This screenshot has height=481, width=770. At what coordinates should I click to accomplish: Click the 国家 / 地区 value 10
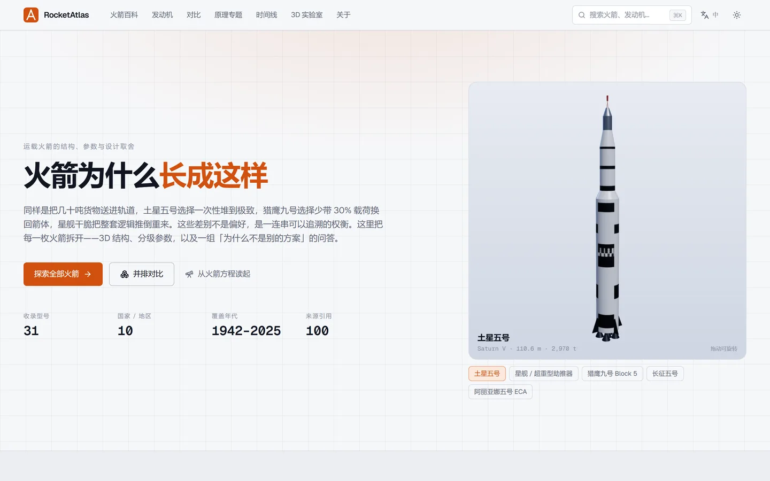125,331
